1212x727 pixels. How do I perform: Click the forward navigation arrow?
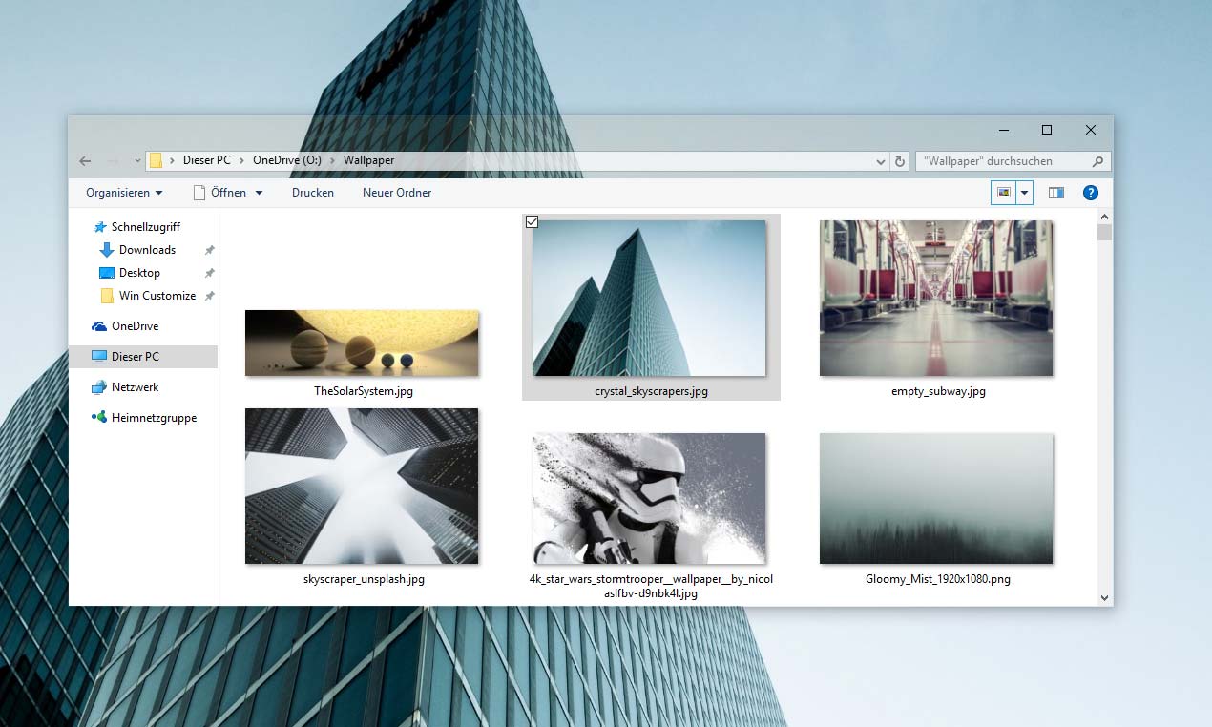[113, 161]
